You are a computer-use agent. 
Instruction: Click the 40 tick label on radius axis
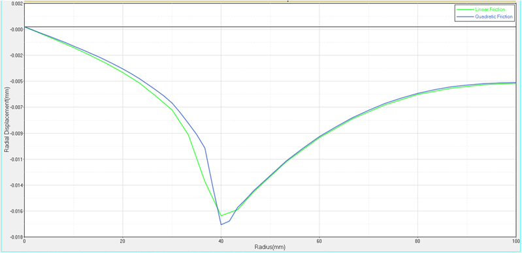pos(221,241)
